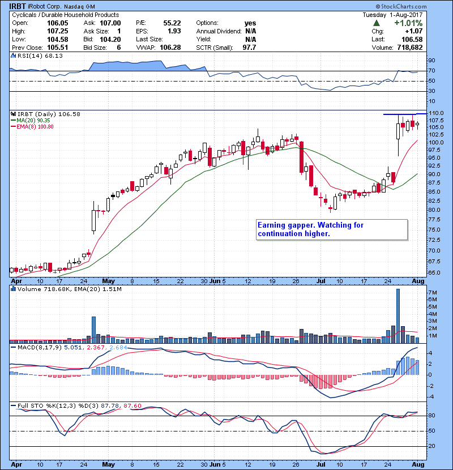Click the High value 107.25

point(58,31)
